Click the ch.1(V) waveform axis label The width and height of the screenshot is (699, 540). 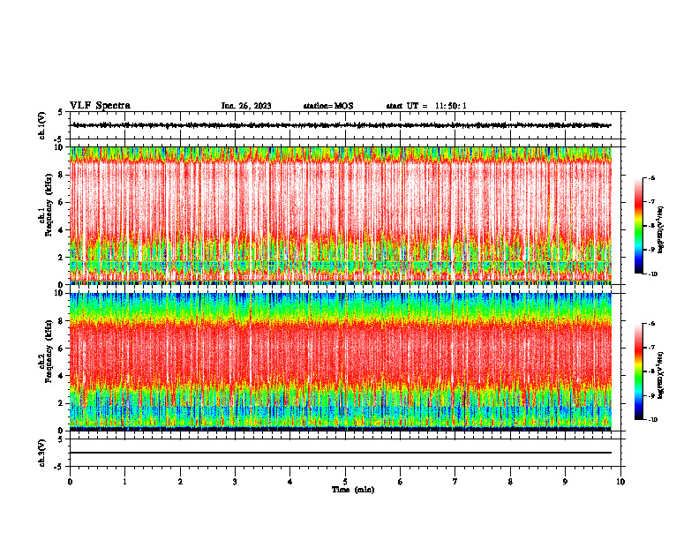coord(42,125)
